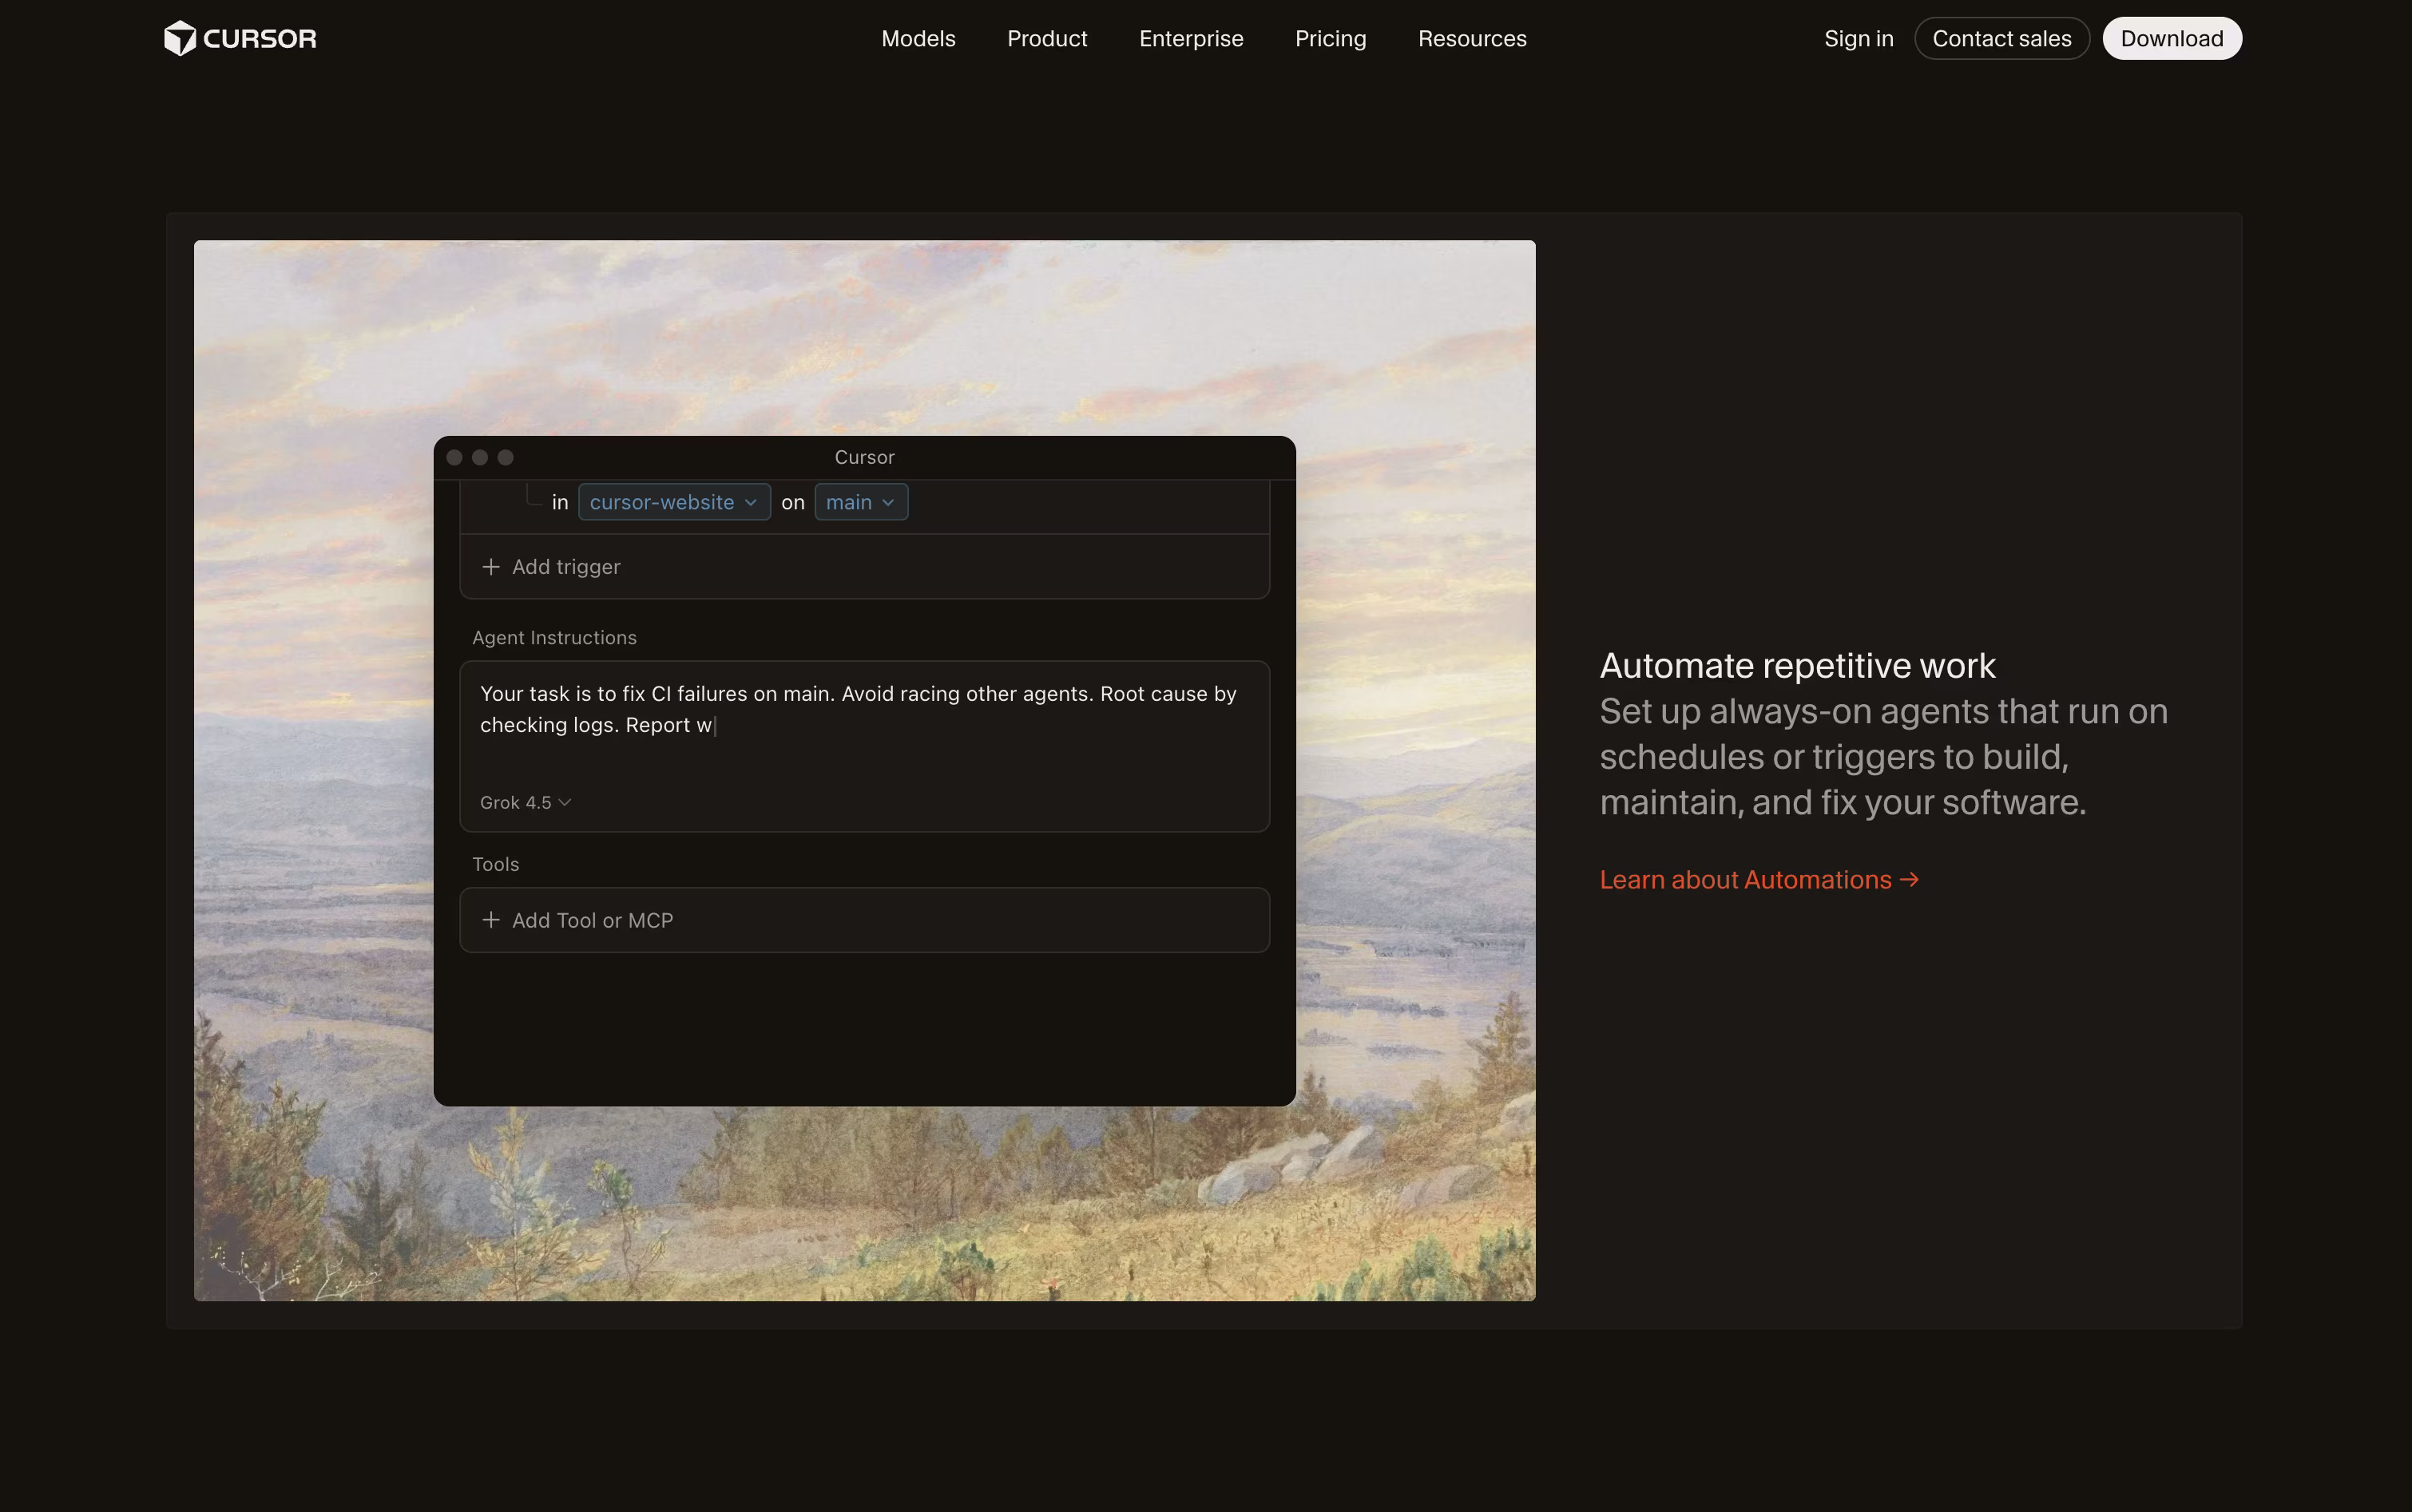
Task: Click the plus icon beside Add trigger
Action: tap(490, 567)
